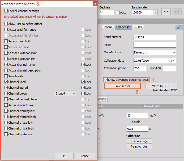Enable Channel warning high
Screen dimensions: 184x161
6,117
